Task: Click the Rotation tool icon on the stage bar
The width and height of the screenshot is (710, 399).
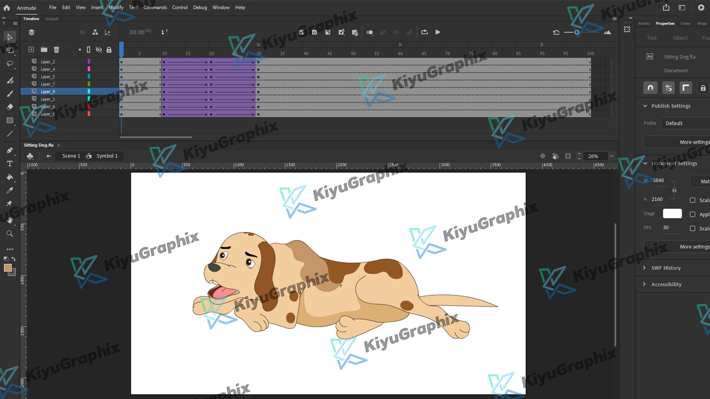Action: pyautogui.click(x=555, y=156)
